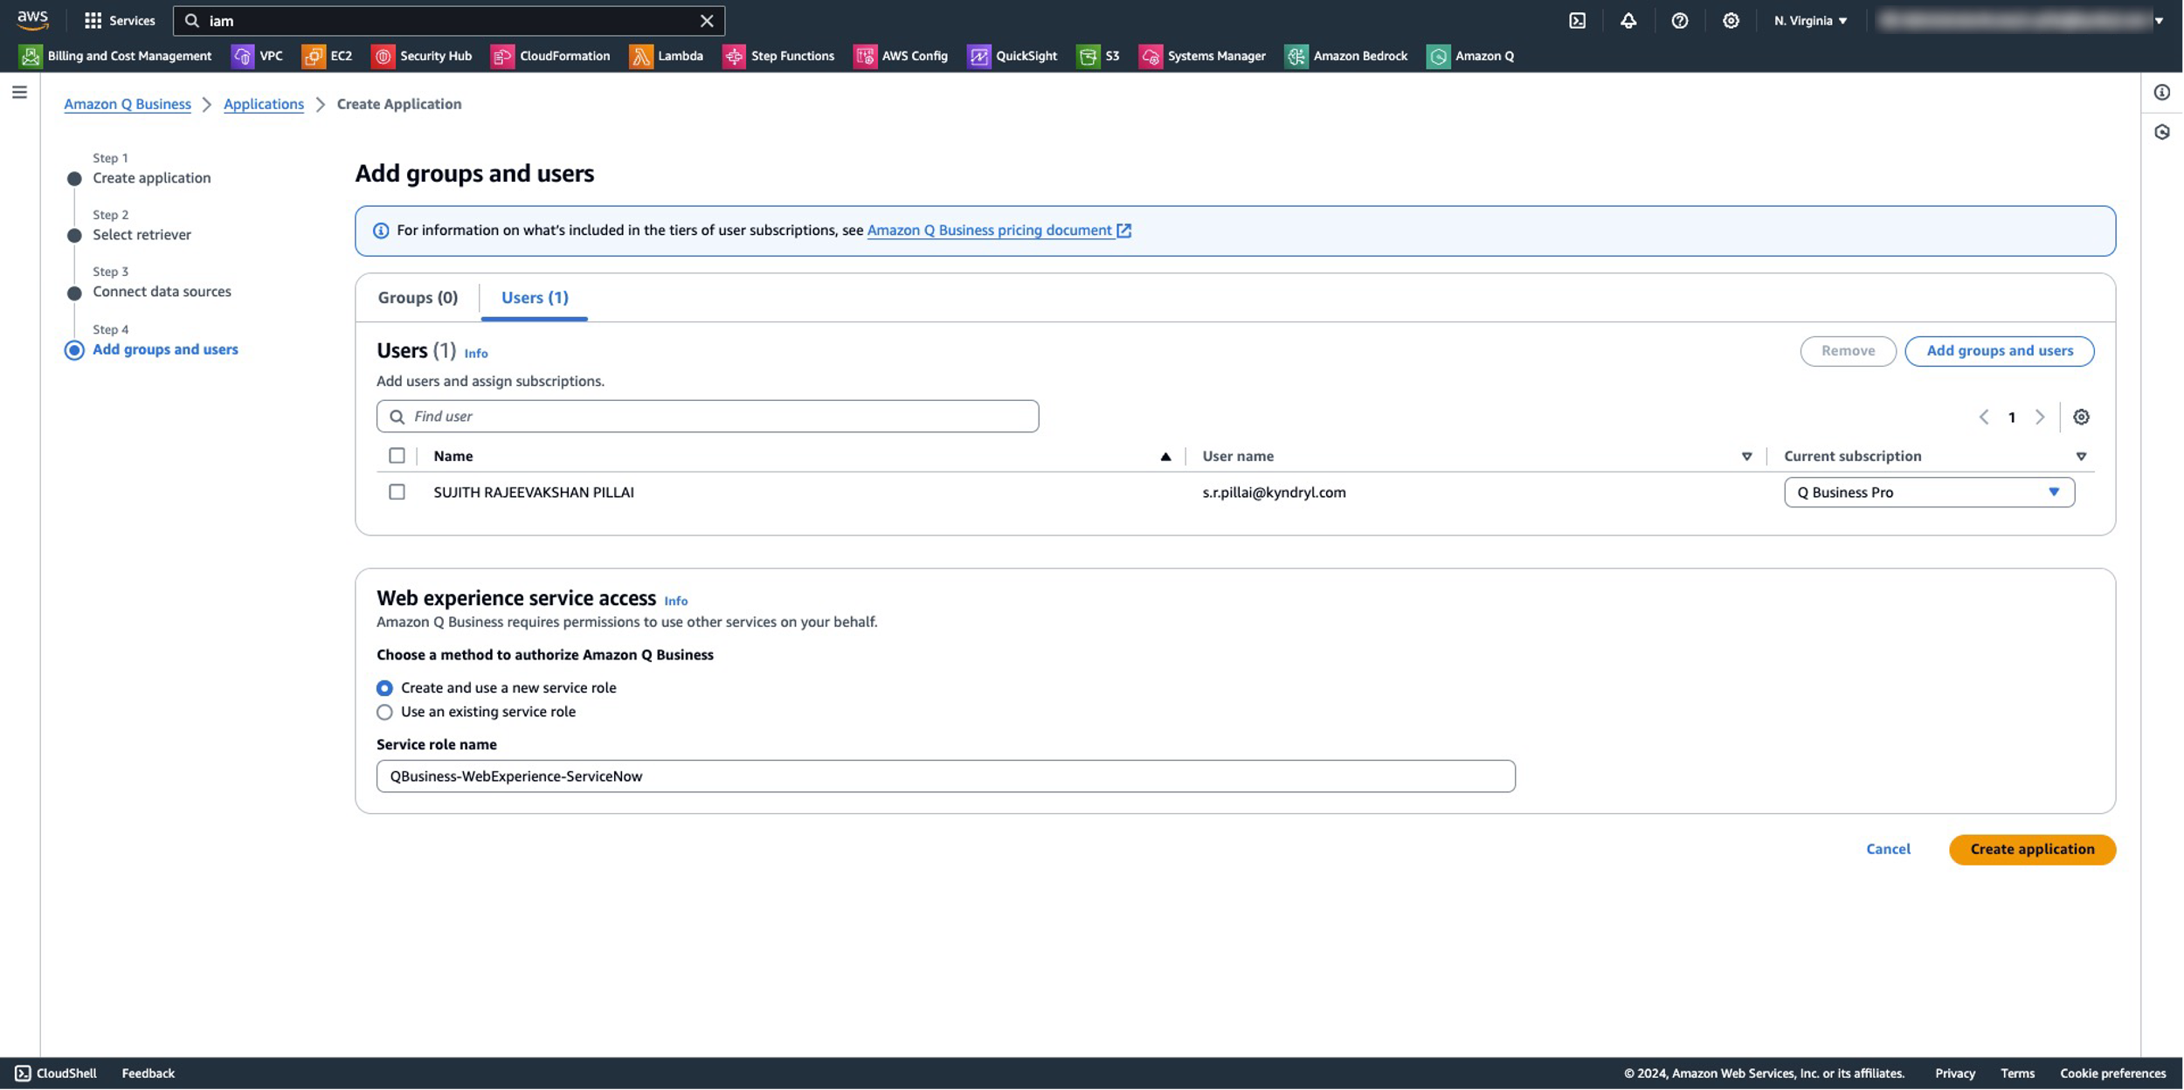Open the notifications bell icon
2184x1090 pixels.
(x=1628, y=21)
